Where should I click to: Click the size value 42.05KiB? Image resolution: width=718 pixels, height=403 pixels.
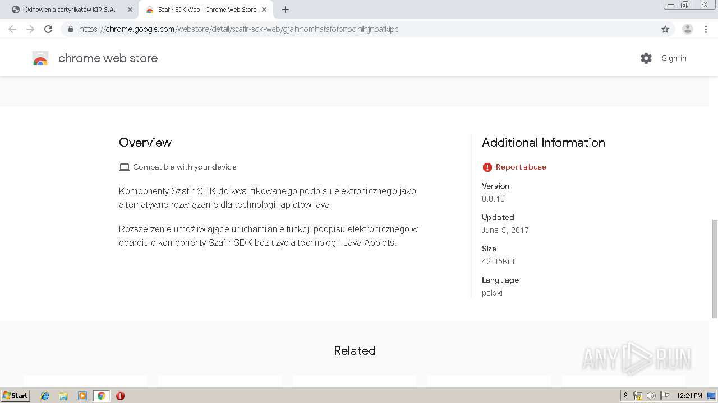498,261
